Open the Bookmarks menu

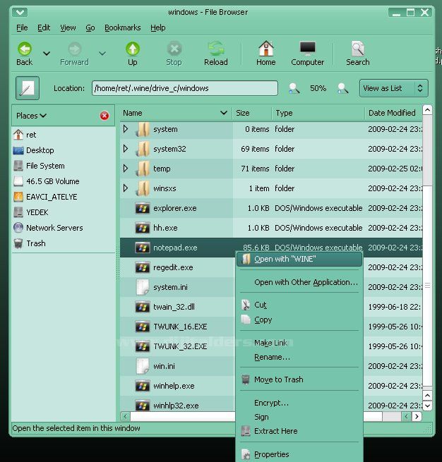122,28
